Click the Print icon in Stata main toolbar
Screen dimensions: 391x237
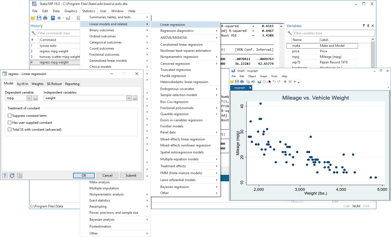[45, 18]
